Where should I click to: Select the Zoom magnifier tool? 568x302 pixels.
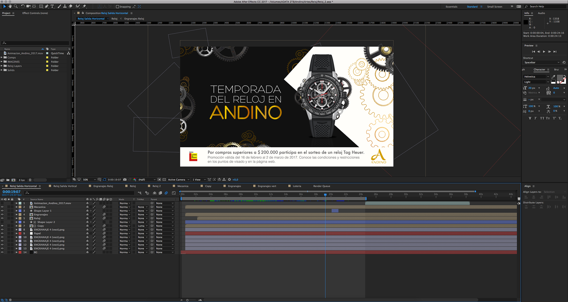coord(16,6)
